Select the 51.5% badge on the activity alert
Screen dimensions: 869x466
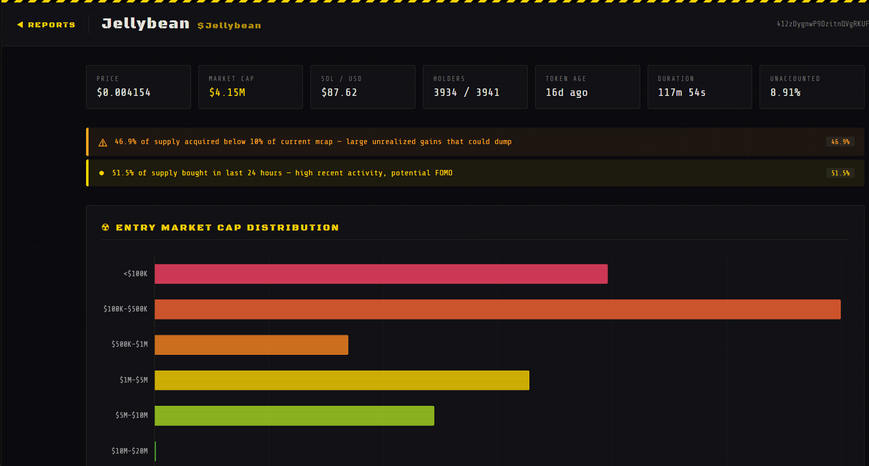click(840, 173)
